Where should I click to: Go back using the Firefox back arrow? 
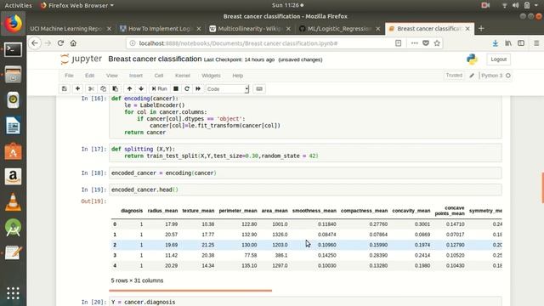(x=35, y=43)
